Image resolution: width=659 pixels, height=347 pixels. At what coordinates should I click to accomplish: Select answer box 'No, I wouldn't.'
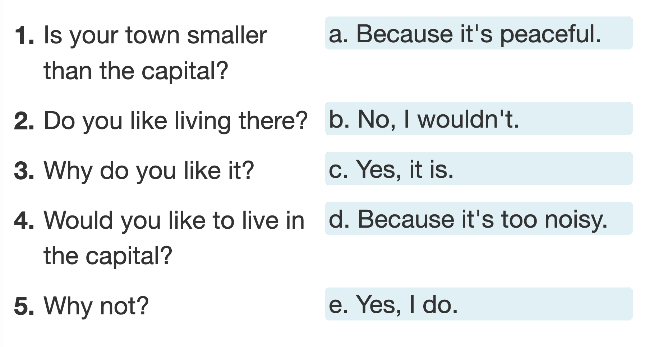pos(478,119)
